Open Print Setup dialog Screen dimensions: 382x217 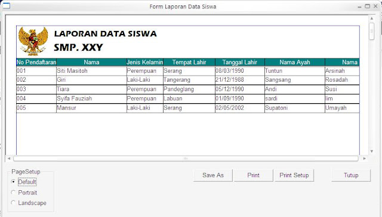point(294,175)
